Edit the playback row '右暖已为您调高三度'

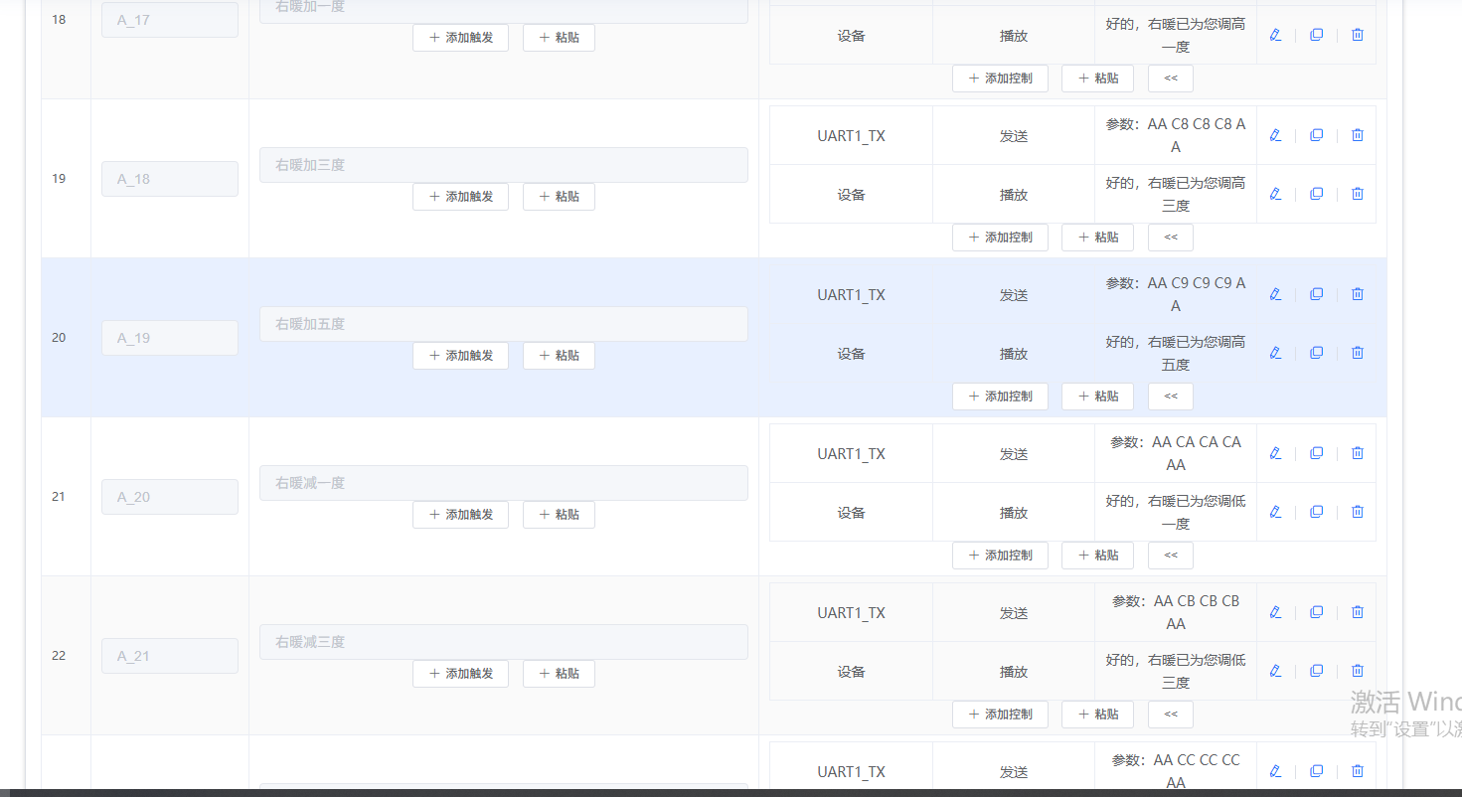coord(1275,194)
